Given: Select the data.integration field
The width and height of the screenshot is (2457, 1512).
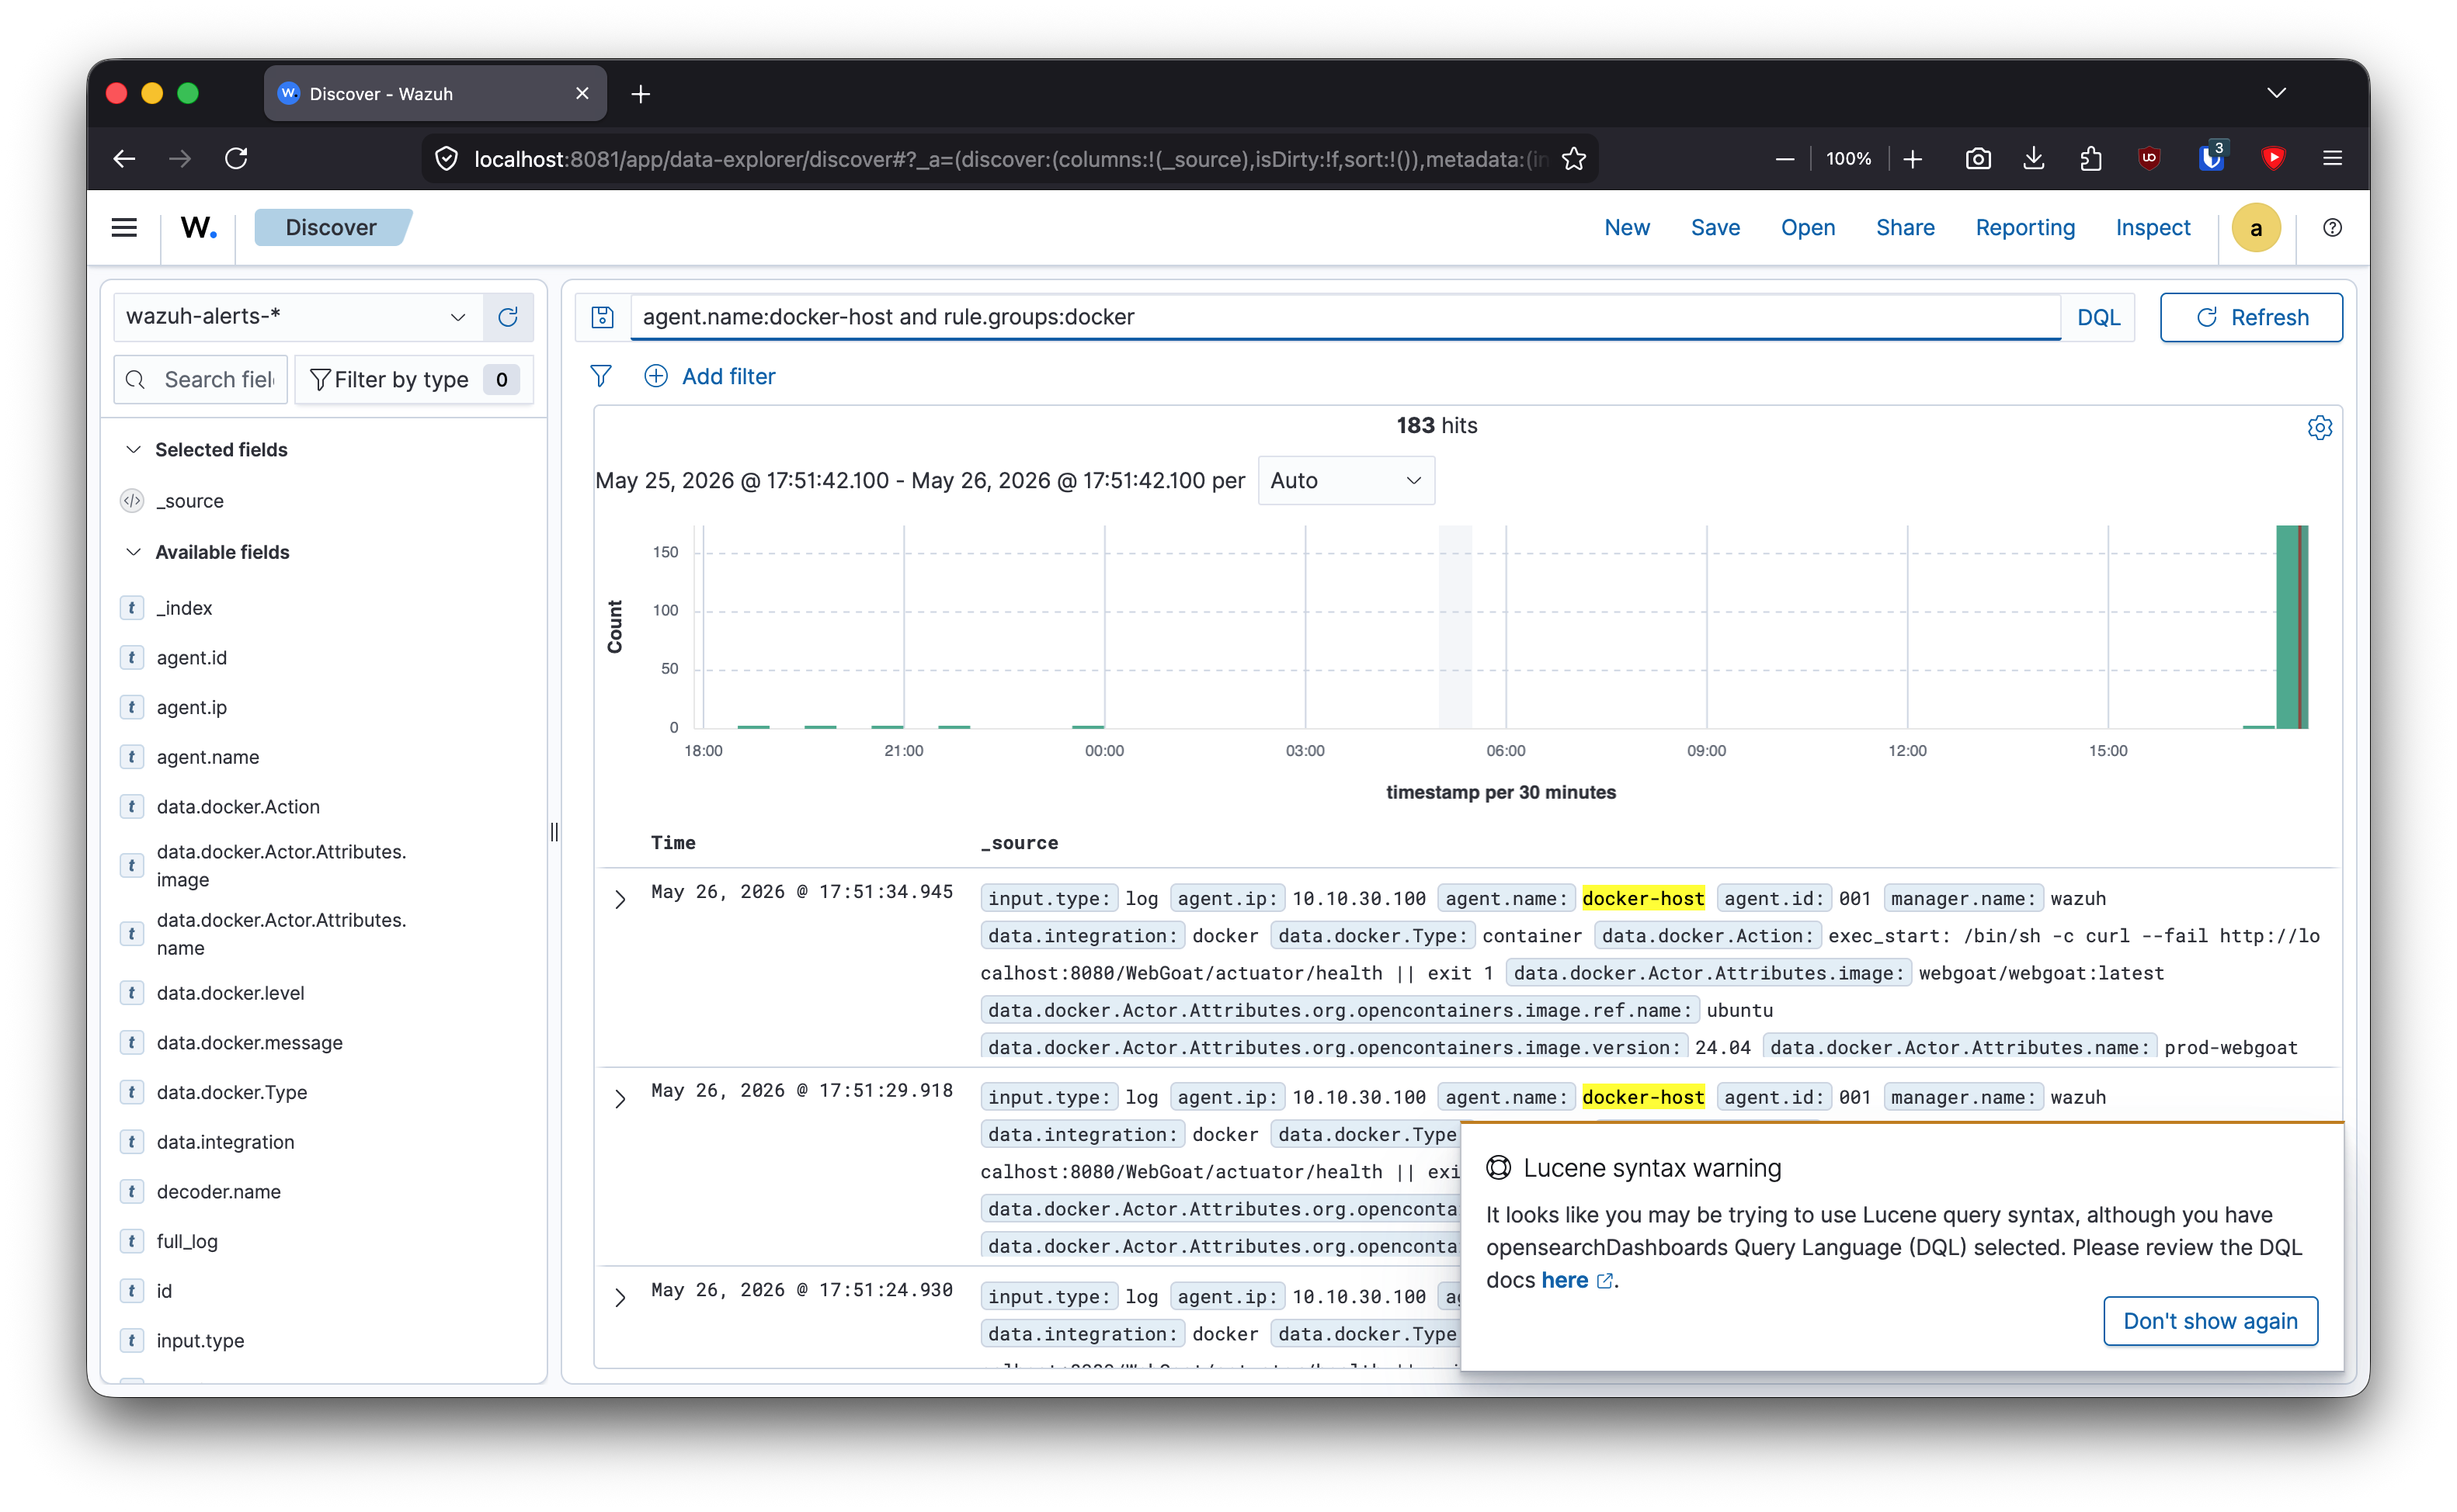Looking at the screenshot, I should (x=225, y=1141).
